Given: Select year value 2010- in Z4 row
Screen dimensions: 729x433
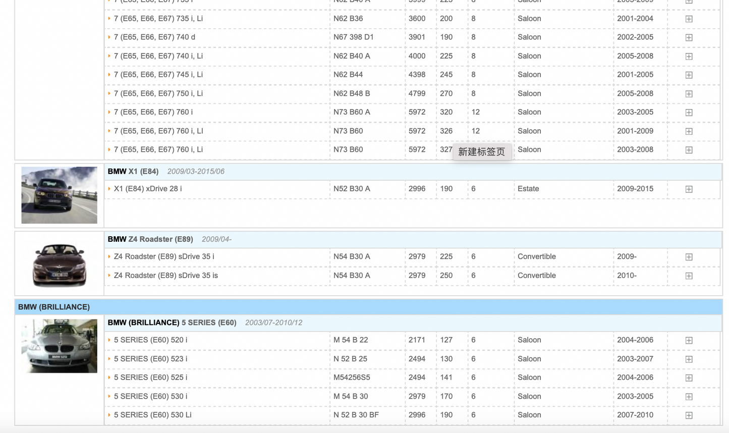Looking at the screenshot, I should coord(627,276).
